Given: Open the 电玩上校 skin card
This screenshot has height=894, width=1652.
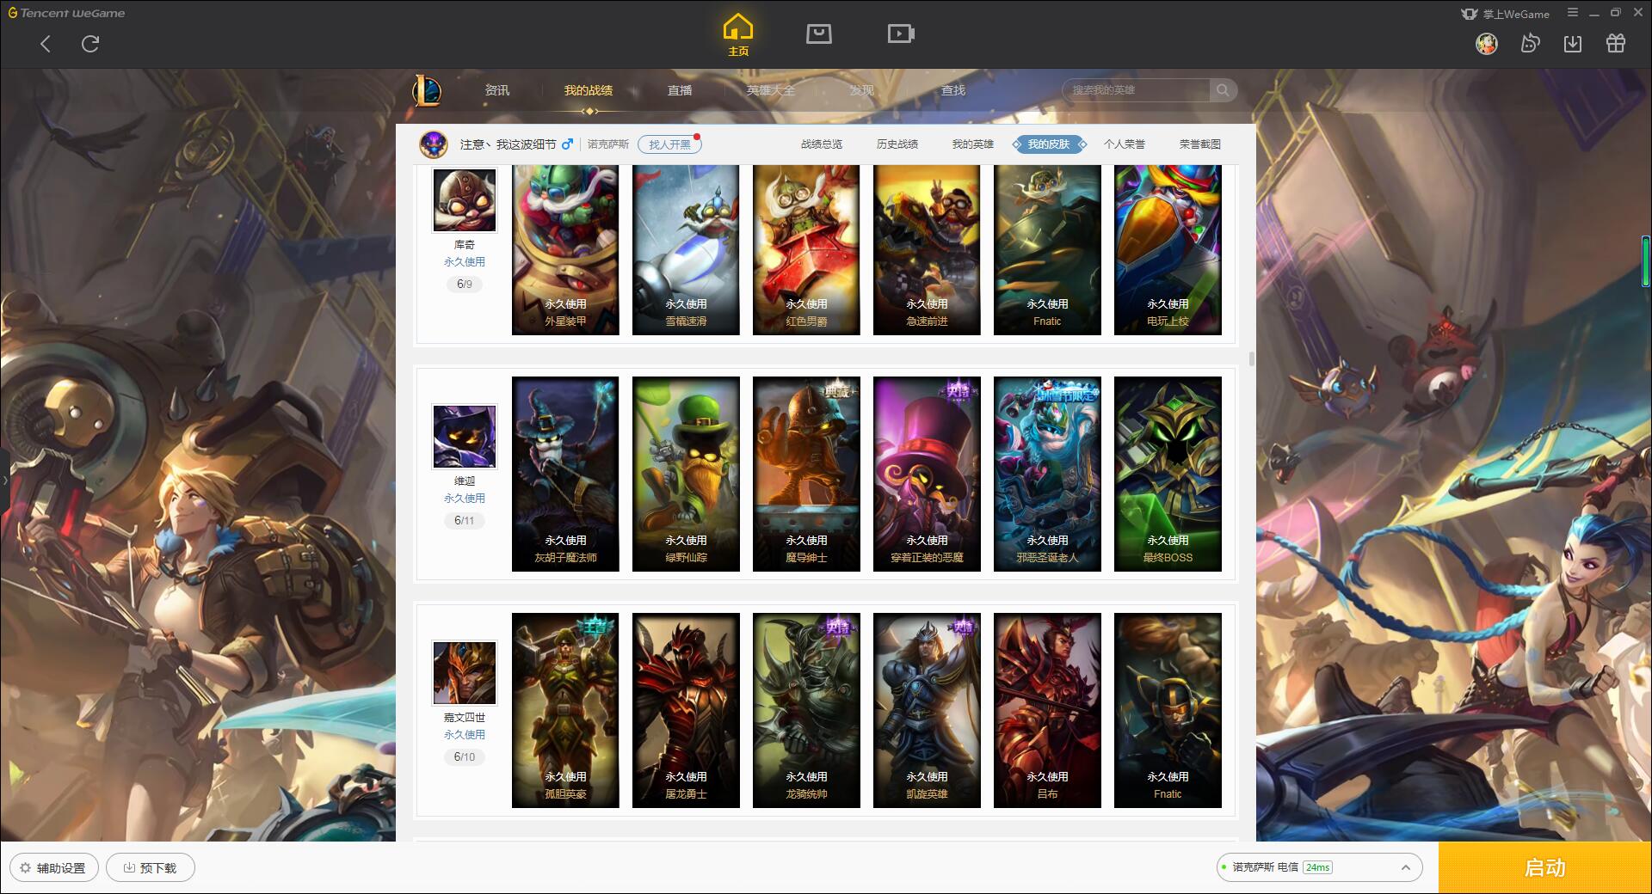Looking at the screenshot, I should (1168, 249).
